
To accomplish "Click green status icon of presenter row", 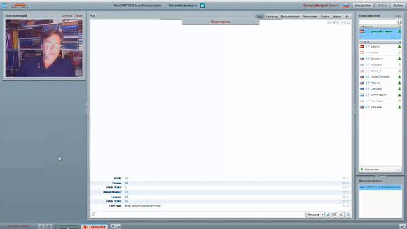I will coord(399,31).
